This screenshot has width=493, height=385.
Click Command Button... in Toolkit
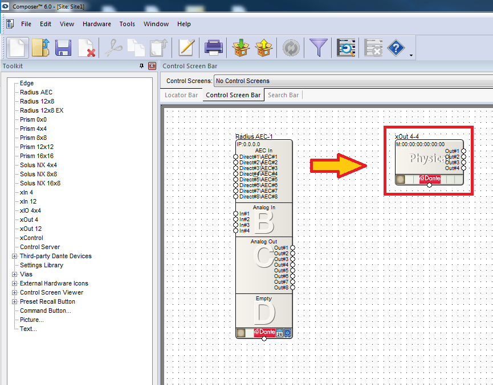coord(45,311)
